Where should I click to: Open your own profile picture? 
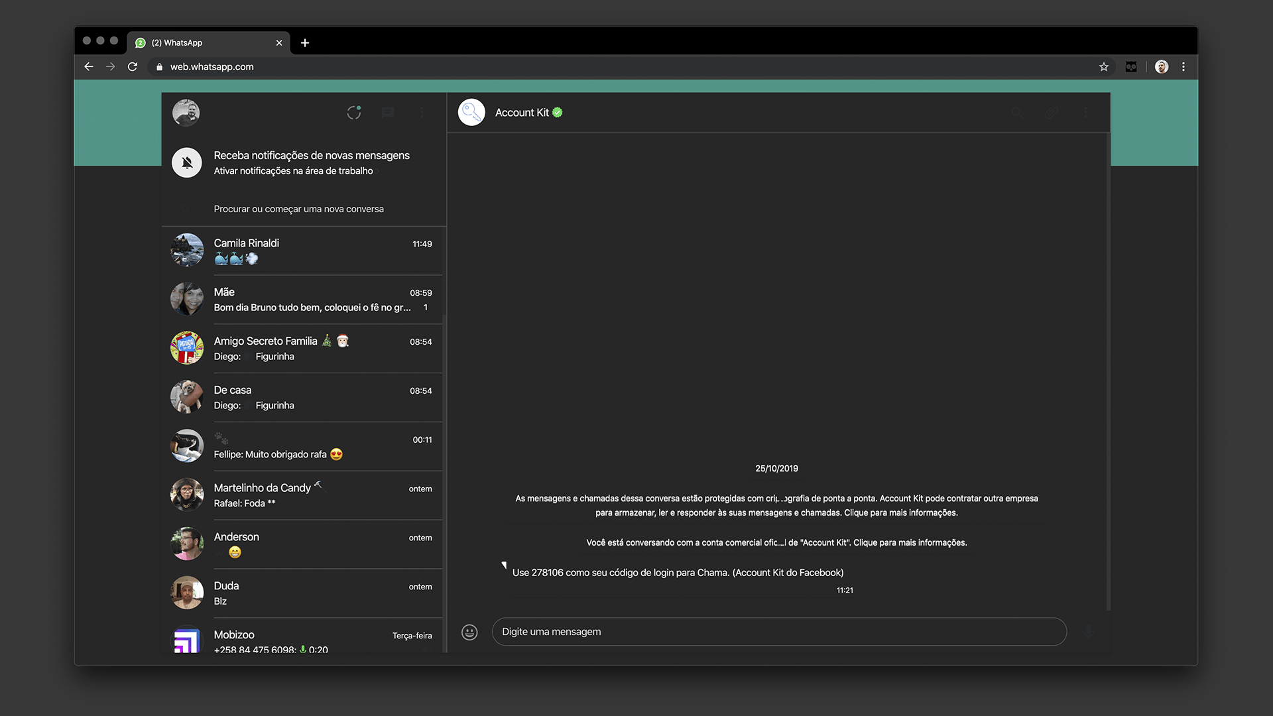(x=186, y=113)
